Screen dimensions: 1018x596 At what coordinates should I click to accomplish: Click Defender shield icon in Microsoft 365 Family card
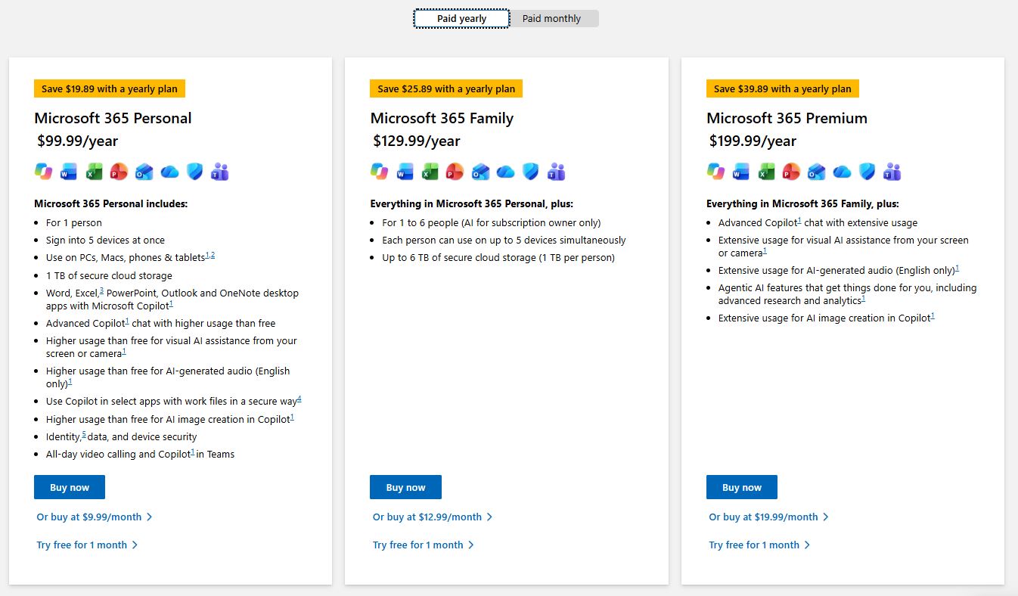point(531,172)
